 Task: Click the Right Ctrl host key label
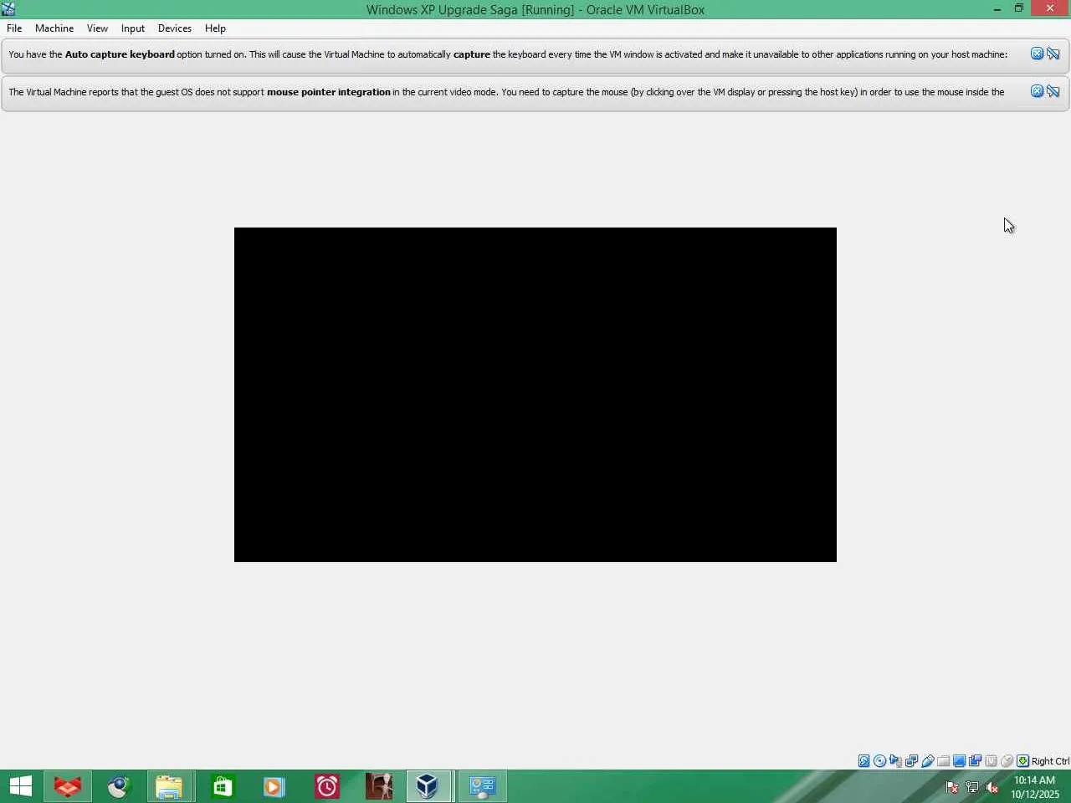pyautogui.click(x=1050, y=761)
